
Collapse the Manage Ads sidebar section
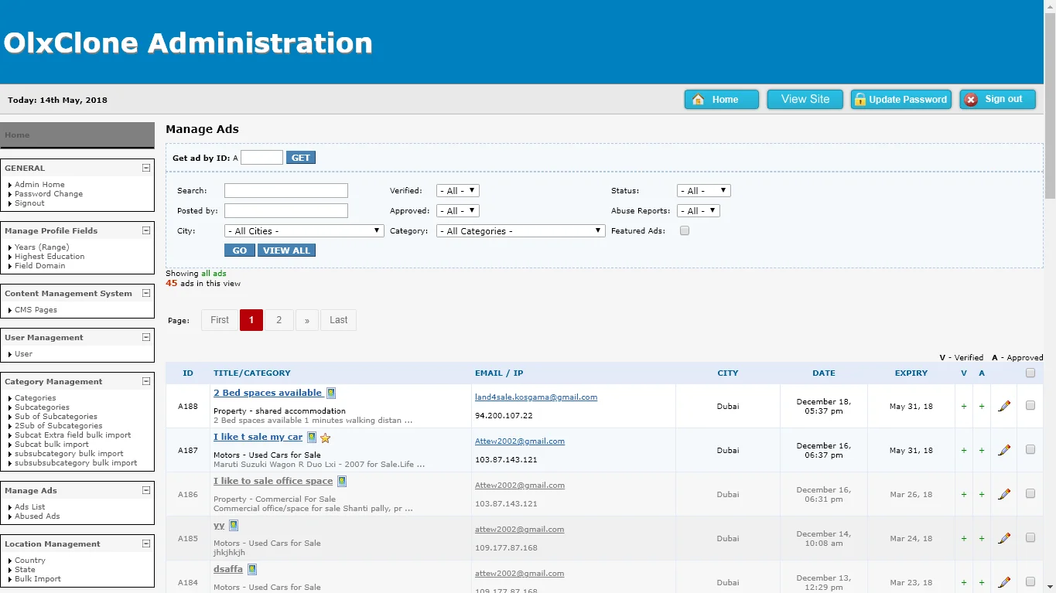click(x=146, y=490)
